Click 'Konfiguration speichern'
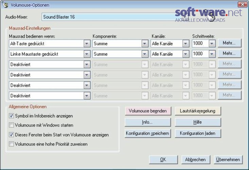 (x=148, y=133)
